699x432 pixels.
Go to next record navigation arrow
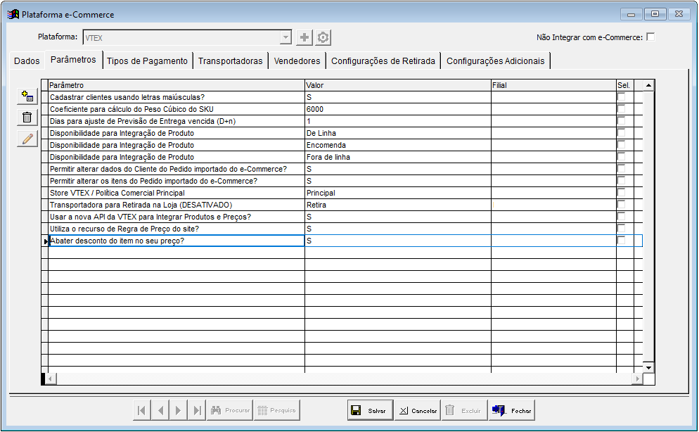(179, 410)
